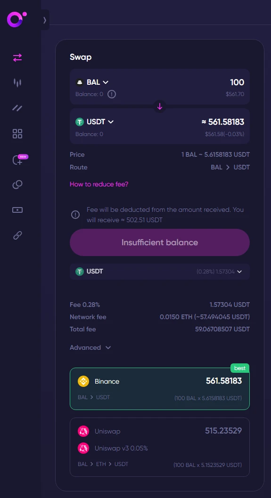Open the candlestick trading chart icon
Screen dimensions: 271x498
(17, 82)
